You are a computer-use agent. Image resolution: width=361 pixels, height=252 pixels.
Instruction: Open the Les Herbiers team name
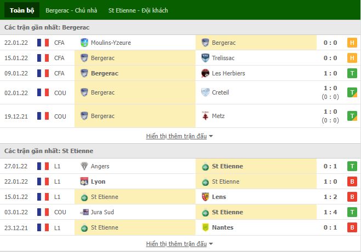tap(228, 73)
